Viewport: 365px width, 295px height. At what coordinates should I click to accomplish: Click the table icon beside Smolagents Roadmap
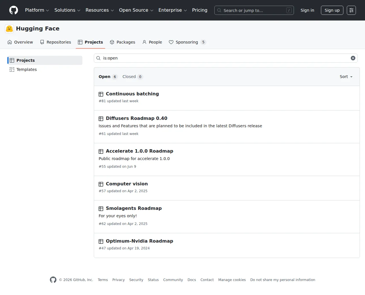tap(101, 209)
